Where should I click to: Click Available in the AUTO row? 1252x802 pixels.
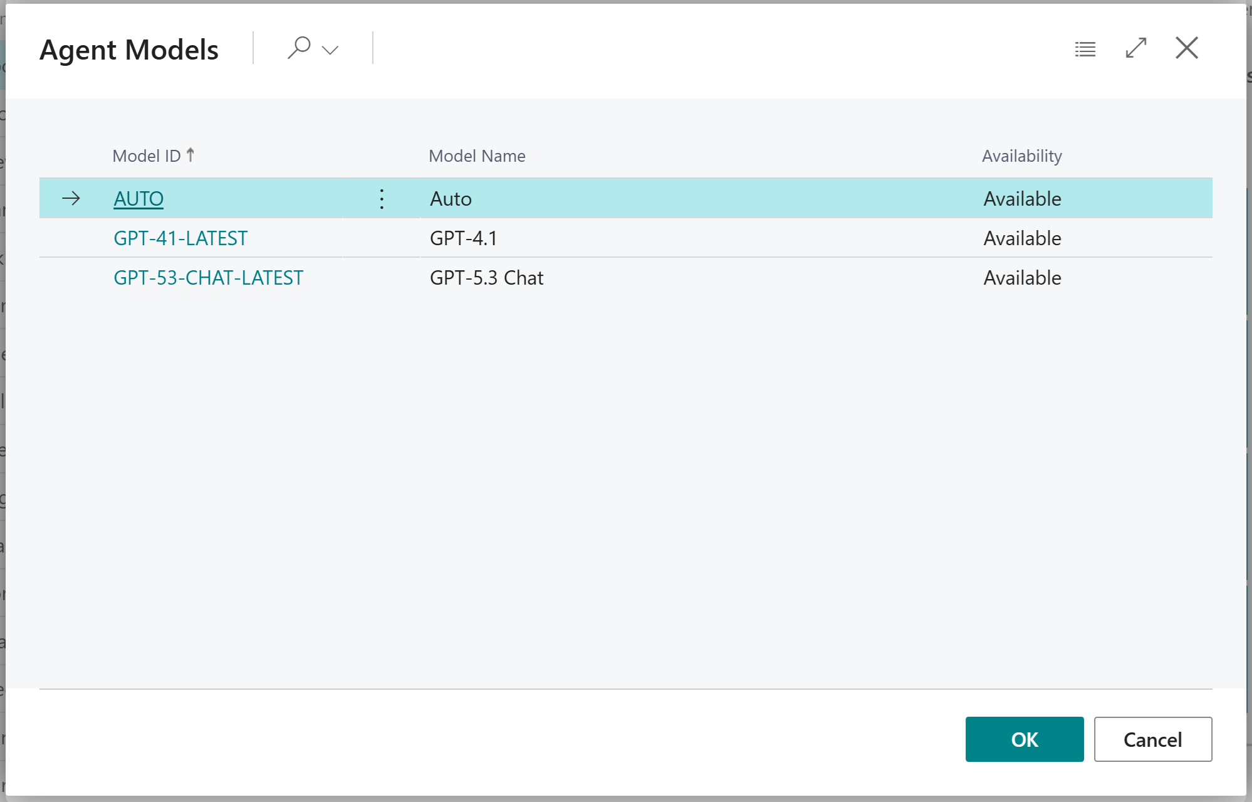click(x=1022, y=199)
